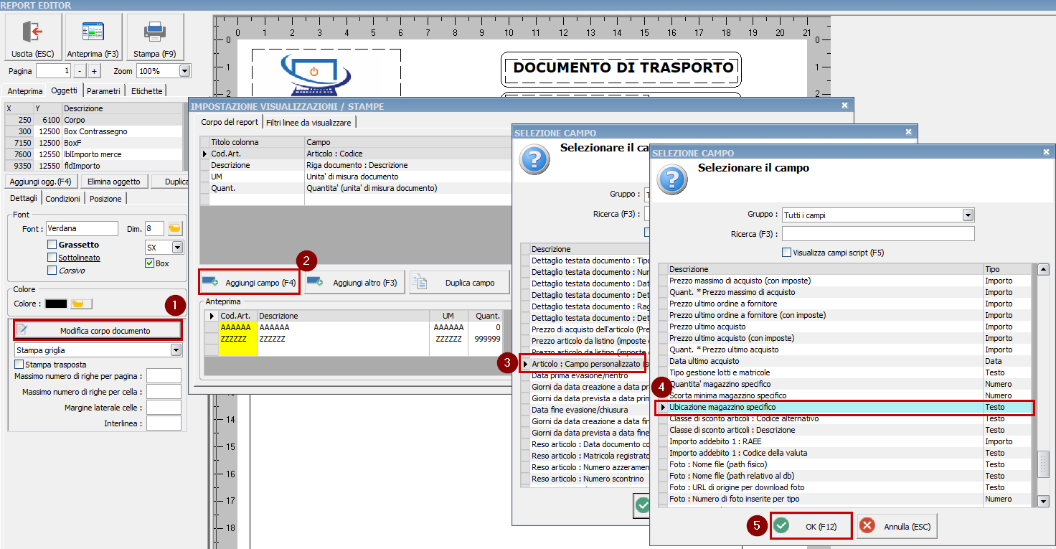
Task: Open the Posizione tab
Action: click(106, 199)
